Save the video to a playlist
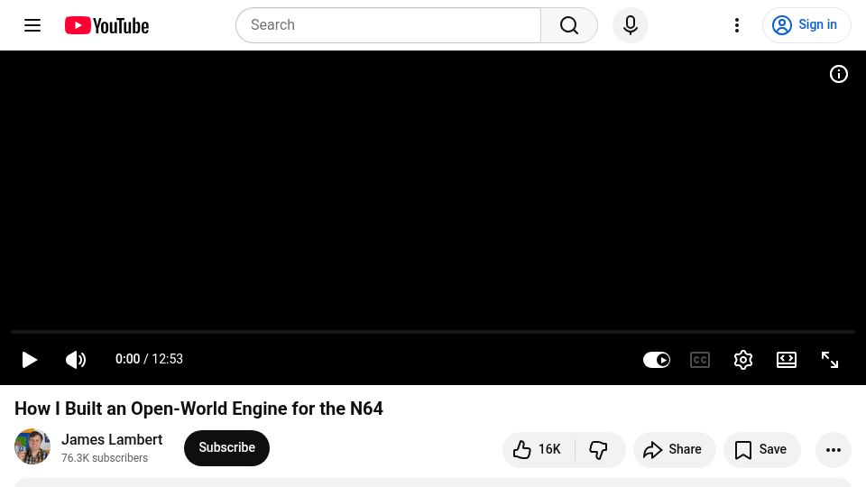 click(x=761, y=449)
